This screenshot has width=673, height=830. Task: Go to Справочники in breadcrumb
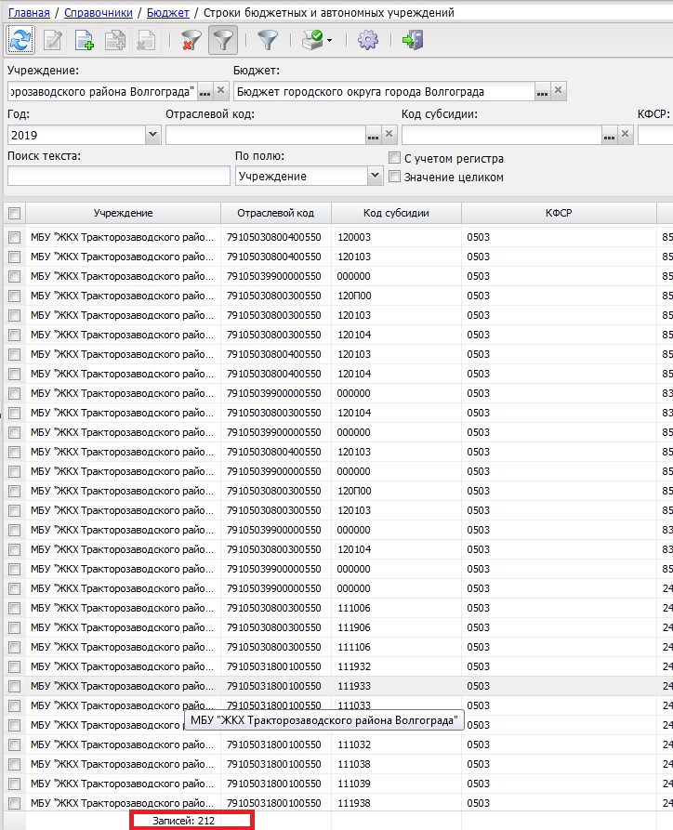pos(98,13)
